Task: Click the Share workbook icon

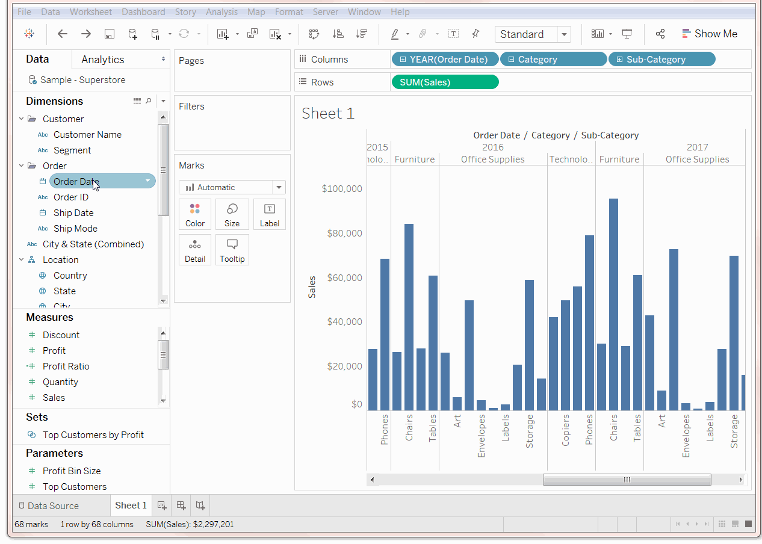Action: coord(660,34)
